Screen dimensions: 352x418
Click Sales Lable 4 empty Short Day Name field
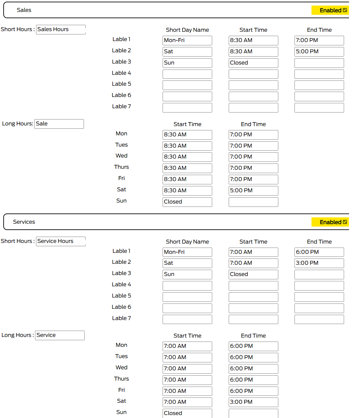click(187, 74)
